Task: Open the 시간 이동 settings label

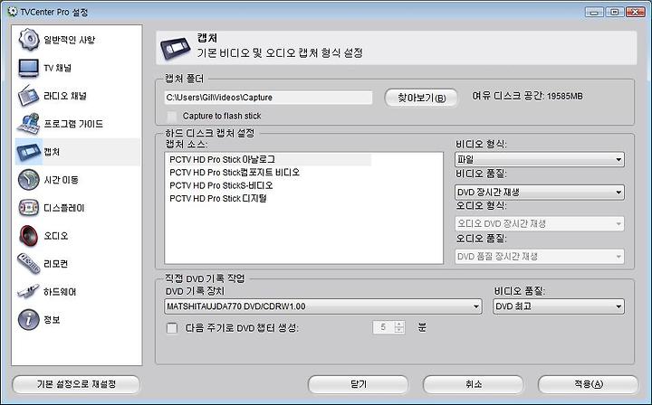Action: (62, 180)
